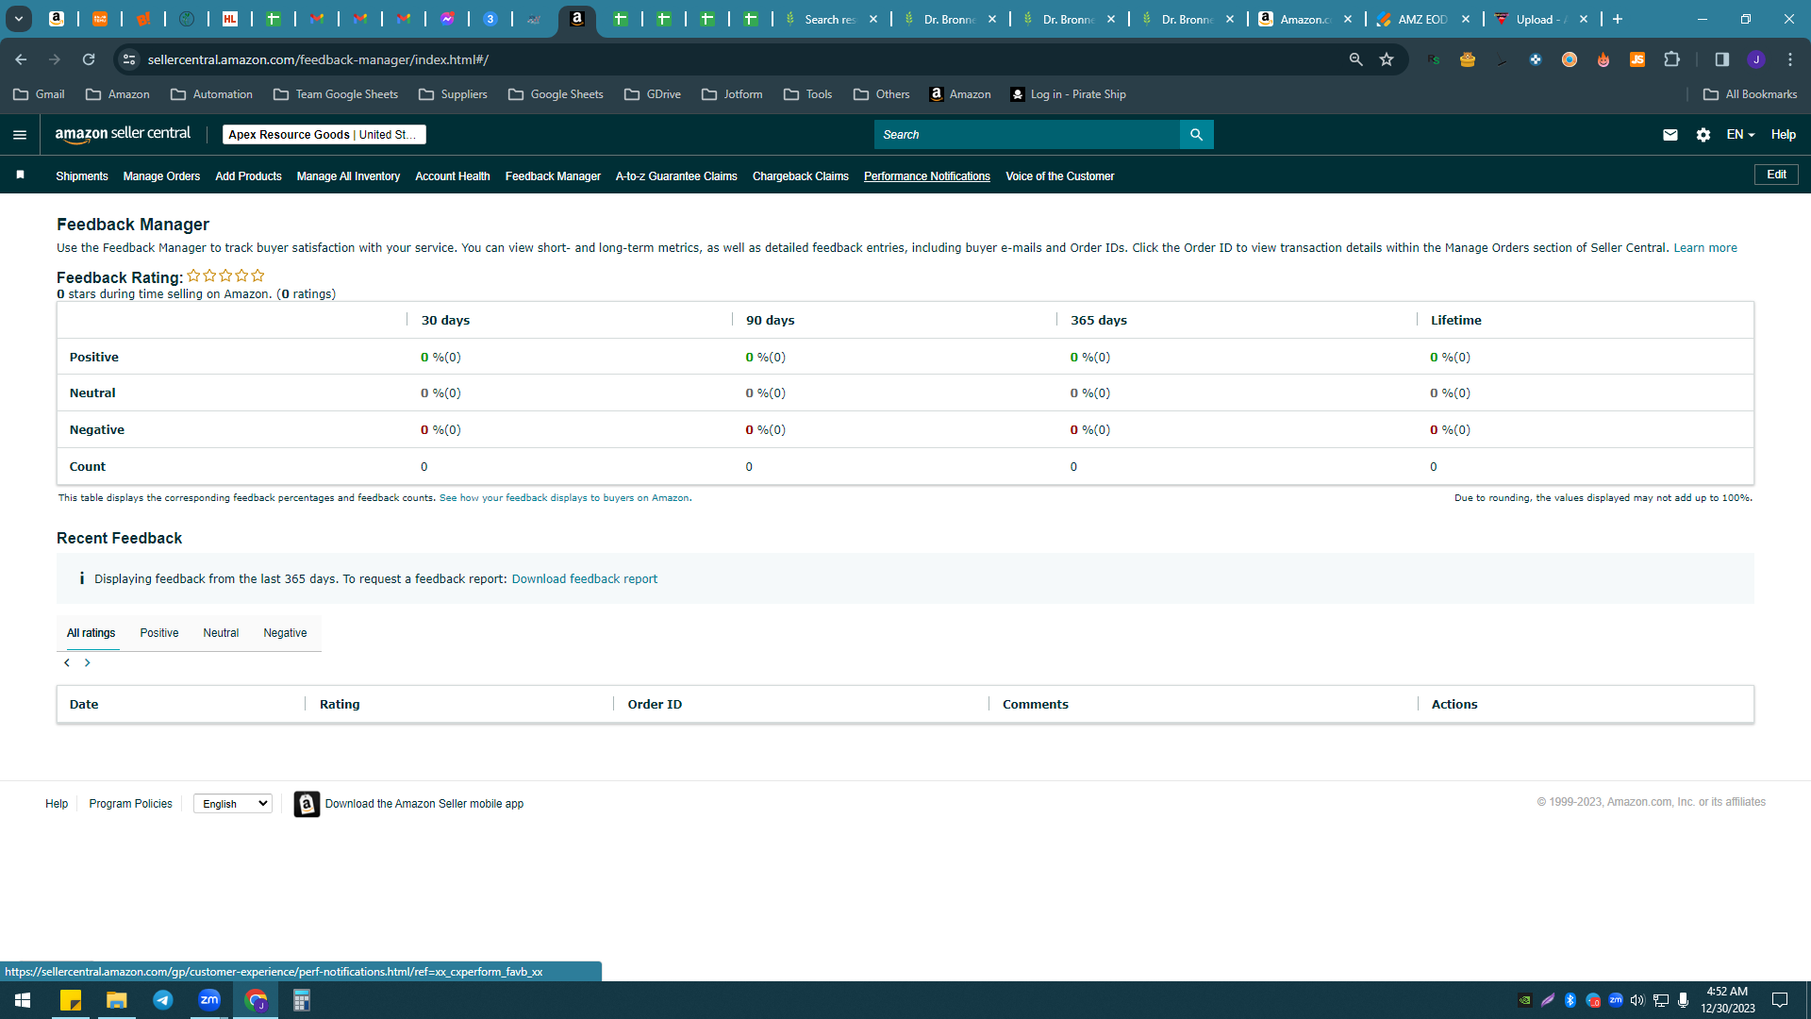
Task: Open the Suppliers bookmarks folder
Action: 454,94
